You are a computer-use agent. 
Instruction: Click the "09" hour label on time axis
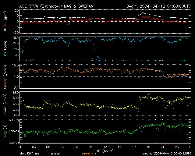(77, 147)
